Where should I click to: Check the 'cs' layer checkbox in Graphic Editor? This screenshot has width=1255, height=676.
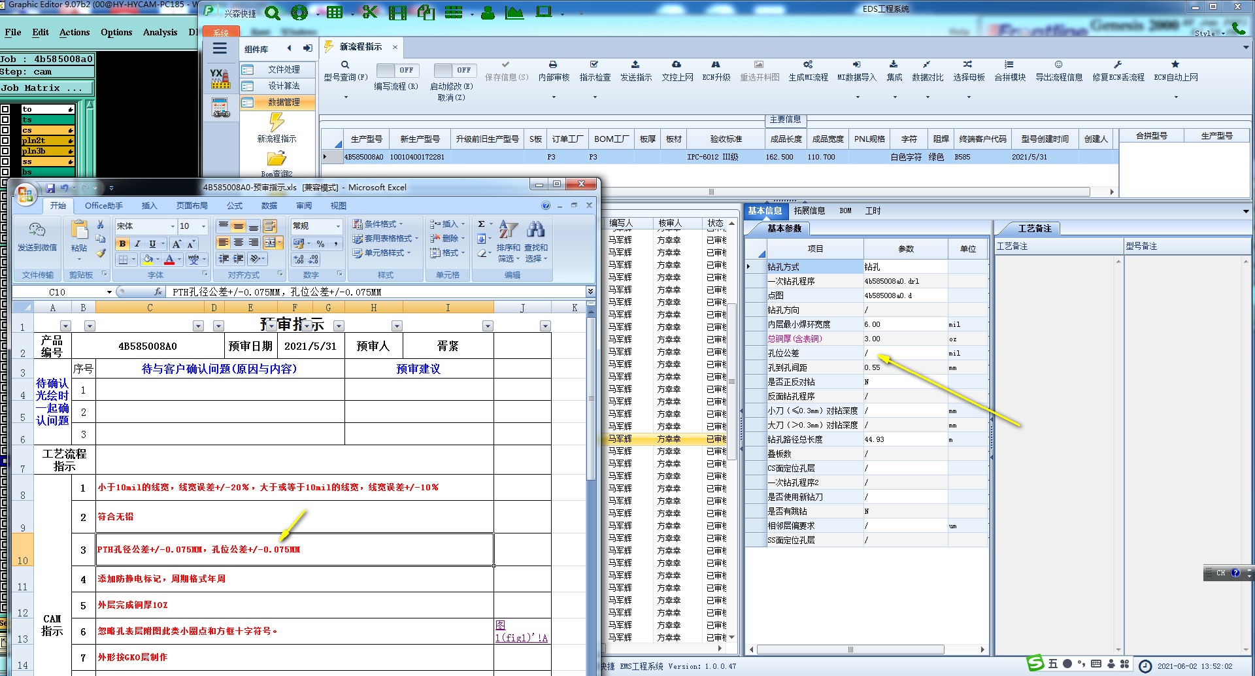coord(5,130)
